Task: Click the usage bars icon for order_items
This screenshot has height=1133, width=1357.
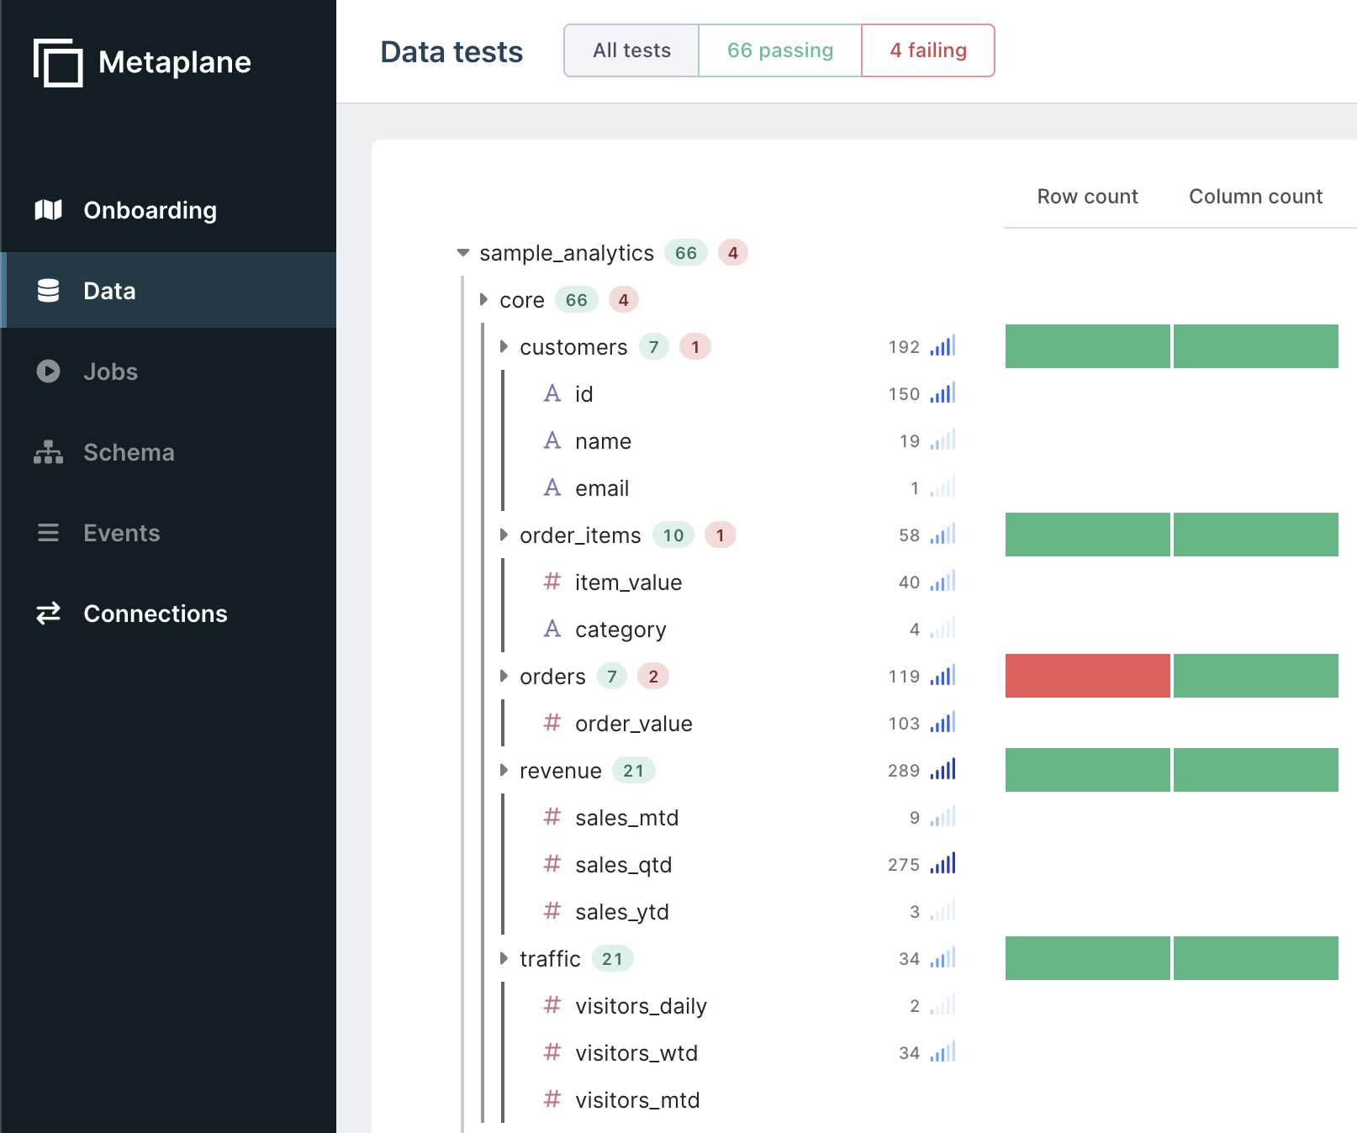Action: point(943,534)
